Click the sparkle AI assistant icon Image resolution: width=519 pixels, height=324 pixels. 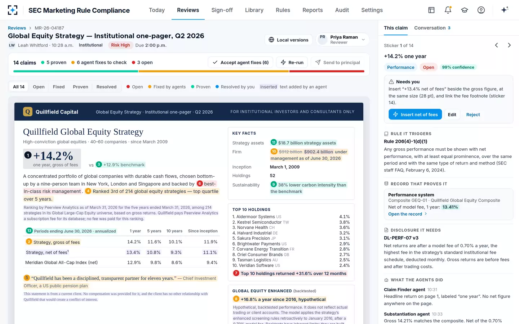point(505,10)
